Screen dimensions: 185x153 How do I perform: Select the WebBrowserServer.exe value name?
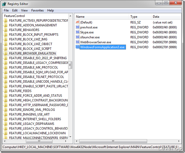click(96, 42)
